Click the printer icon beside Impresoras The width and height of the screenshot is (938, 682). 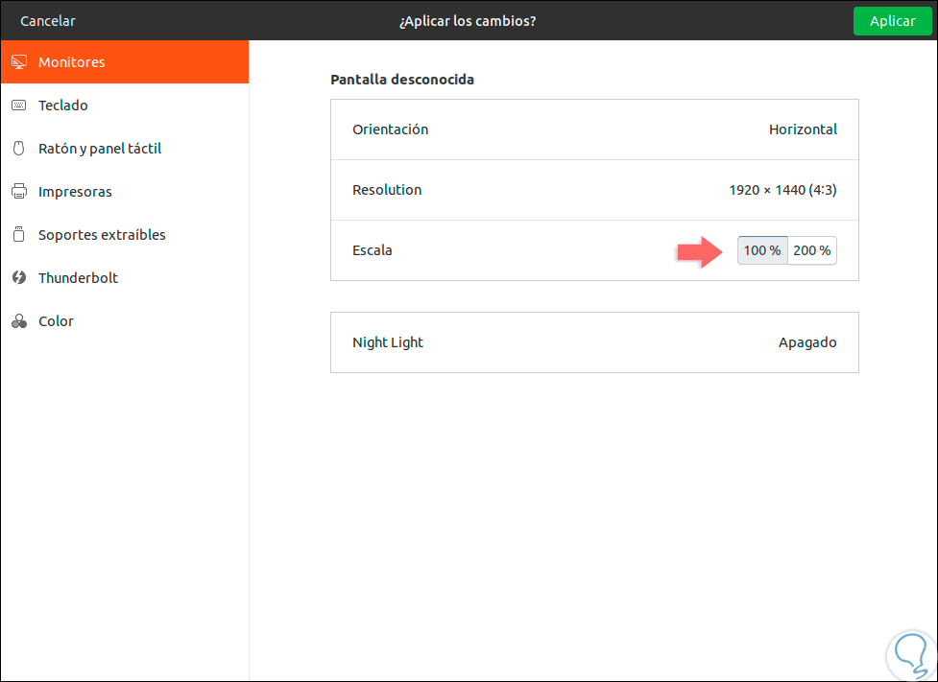[19, 191]
